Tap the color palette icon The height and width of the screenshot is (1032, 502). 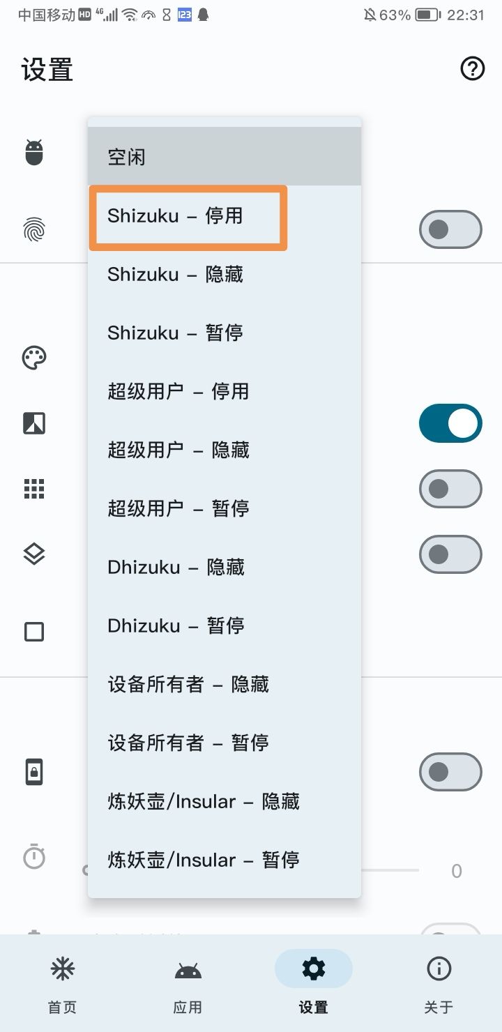coord(34,358)
